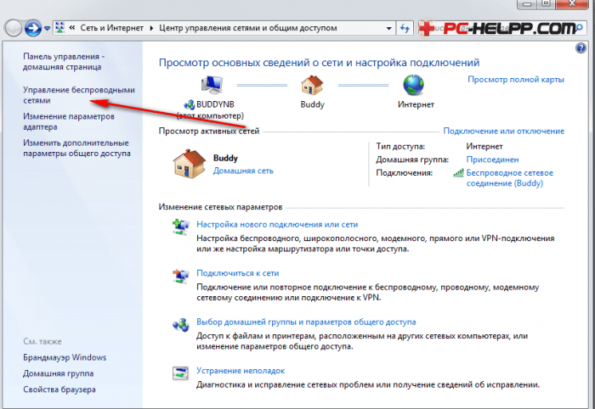Viewport: 595px width, 409px height.
Task: Click the network icon in the address bar
Action: [x=60, y=28]
